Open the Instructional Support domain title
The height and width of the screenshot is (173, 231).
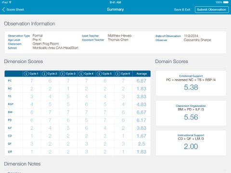pyautogui.click(x=191, y=135)
